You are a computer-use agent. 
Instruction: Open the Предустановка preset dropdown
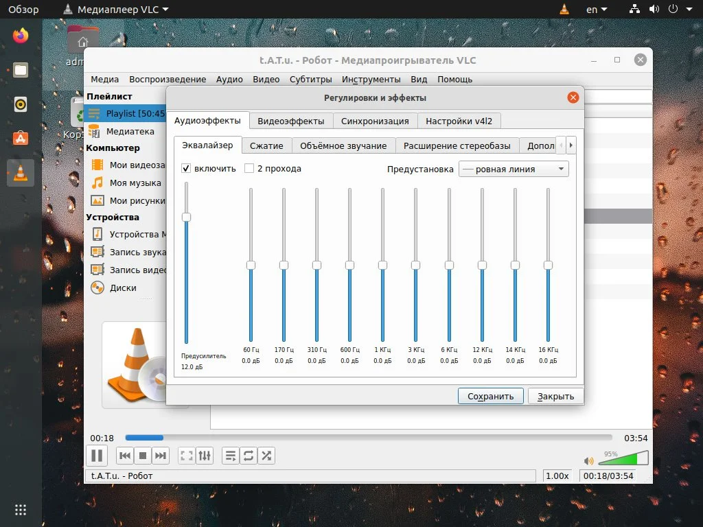coord(512,168)
